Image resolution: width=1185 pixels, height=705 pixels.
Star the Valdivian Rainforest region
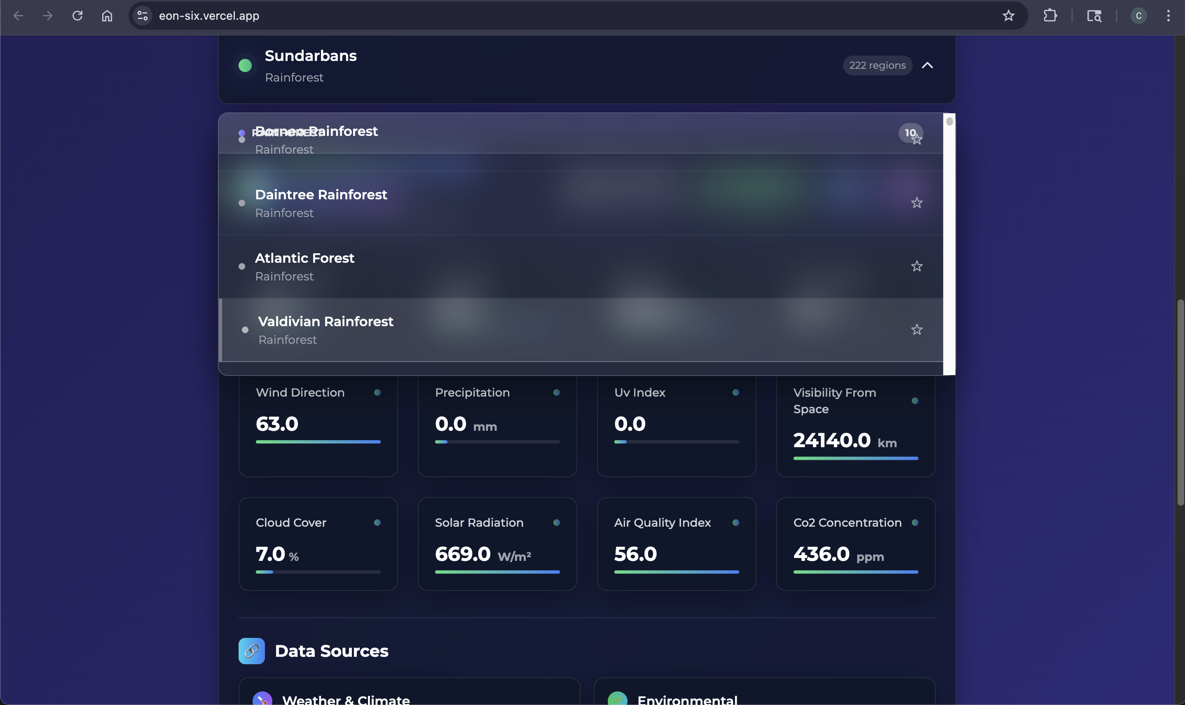(x=916, y=330)
